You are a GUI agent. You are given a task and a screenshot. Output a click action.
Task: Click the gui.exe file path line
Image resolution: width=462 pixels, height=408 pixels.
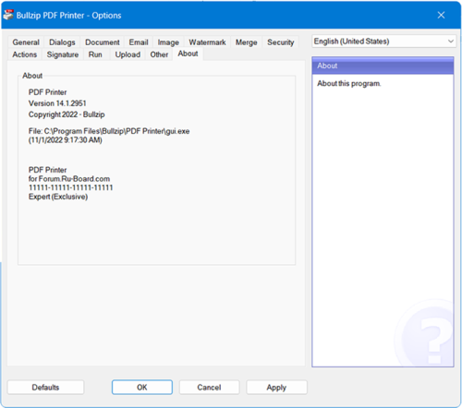coord(109,131)
